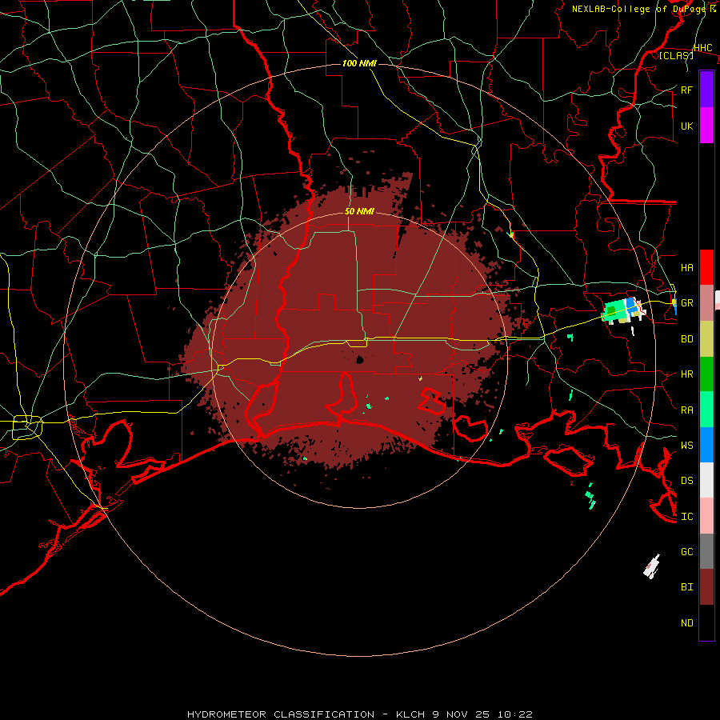Click the RA light-green legend swatch
The height and width of the screenshot is (720, 720).
[706, 410]
